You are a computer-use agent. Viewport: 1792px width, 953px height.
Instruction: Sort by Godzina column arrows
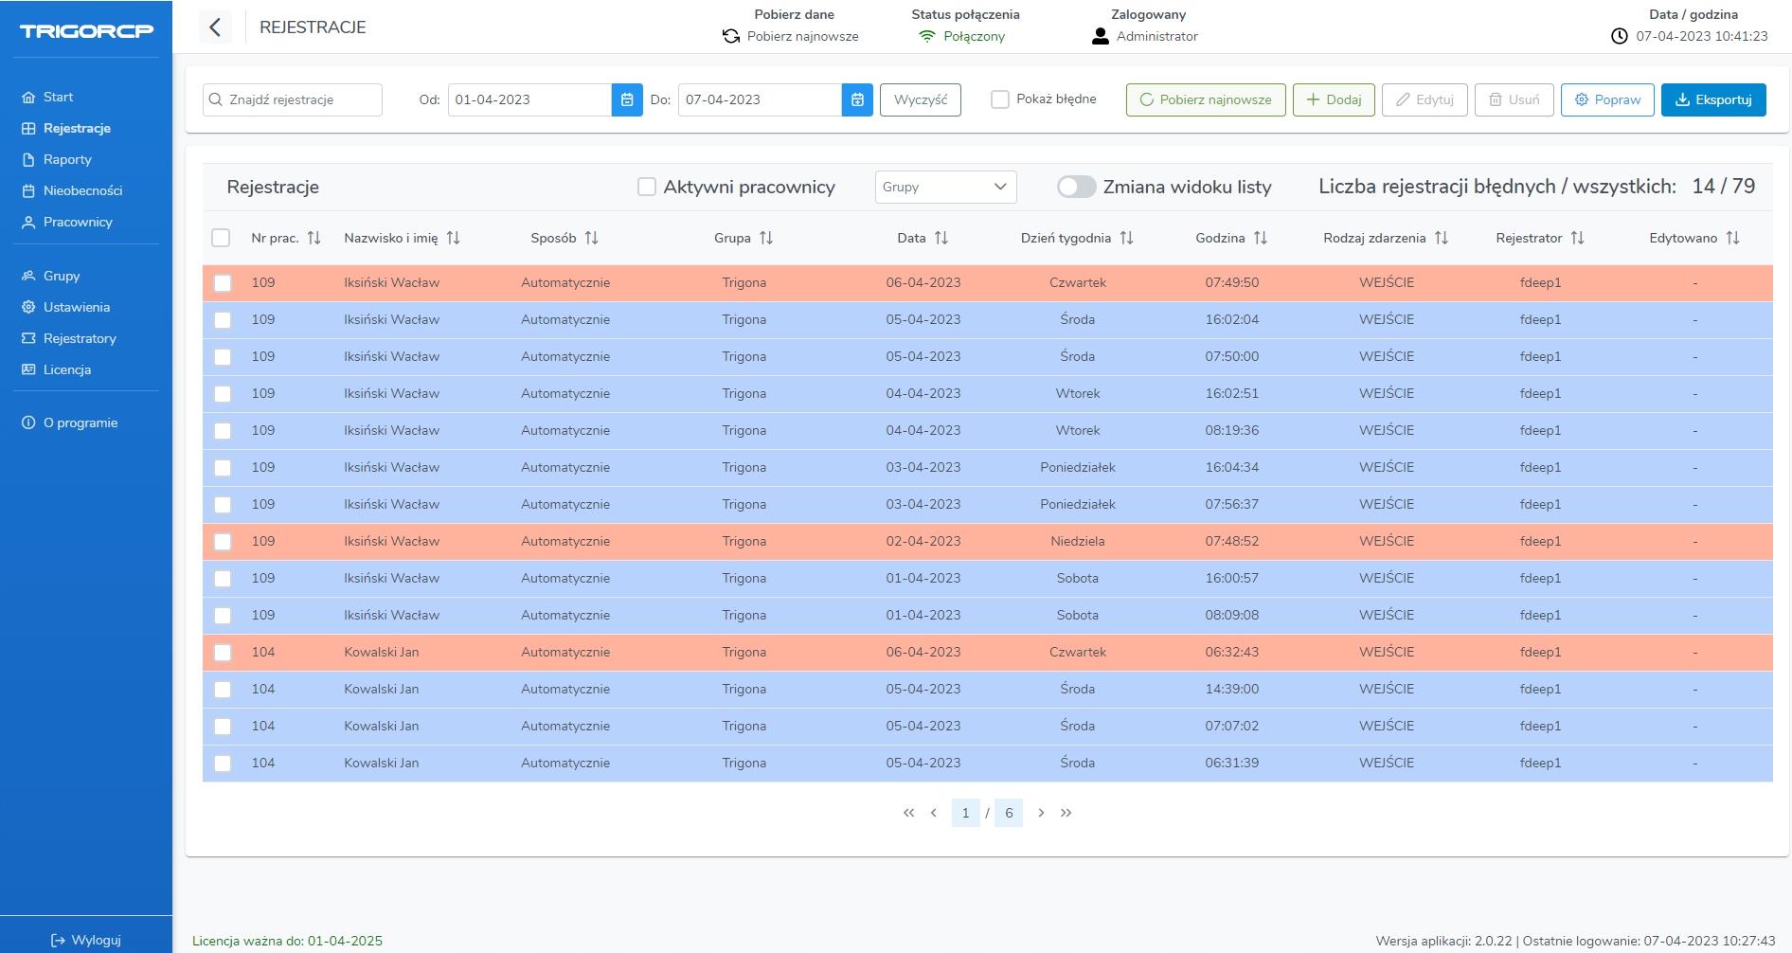[1261, 238]
